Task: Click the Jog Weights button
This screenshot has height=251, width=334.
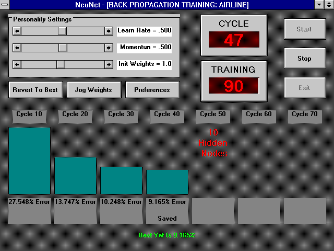Action: click(x=94, y=89)
